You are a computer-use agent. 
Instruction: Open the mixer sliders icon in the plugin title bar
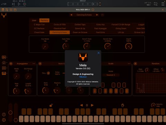tap(11, 10)
